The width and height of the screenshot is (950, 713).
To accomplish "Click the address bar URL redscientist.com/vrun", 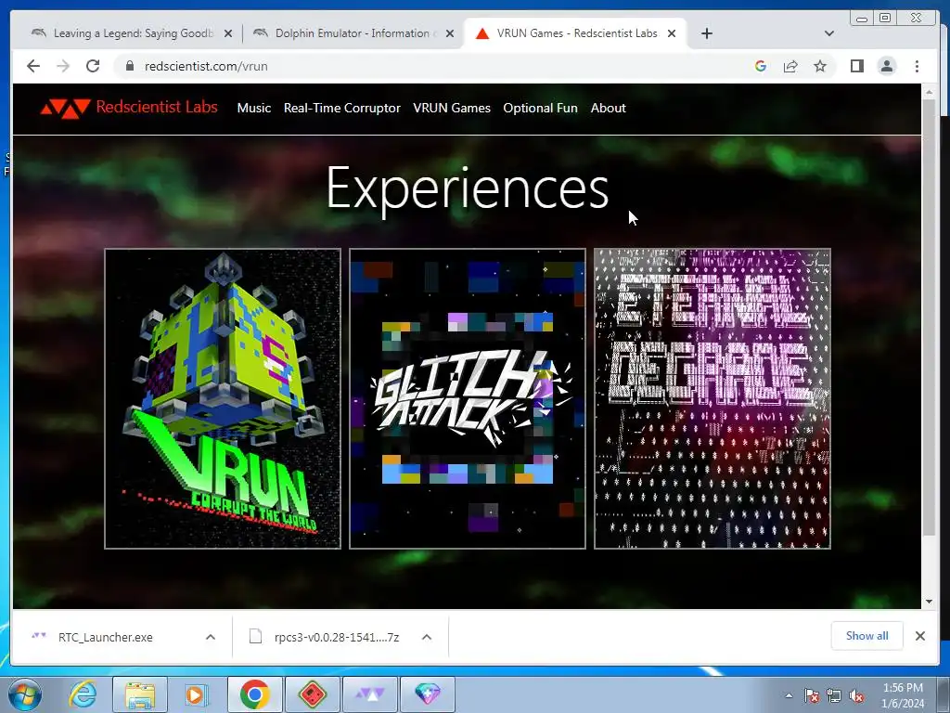I will pyautogui.click(x=206, y=66).
